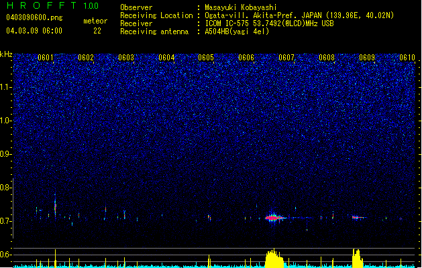Click the kHz axis unit label
Image resolution: width=422 pixels, height=268 pixels.
coord(6,54)
